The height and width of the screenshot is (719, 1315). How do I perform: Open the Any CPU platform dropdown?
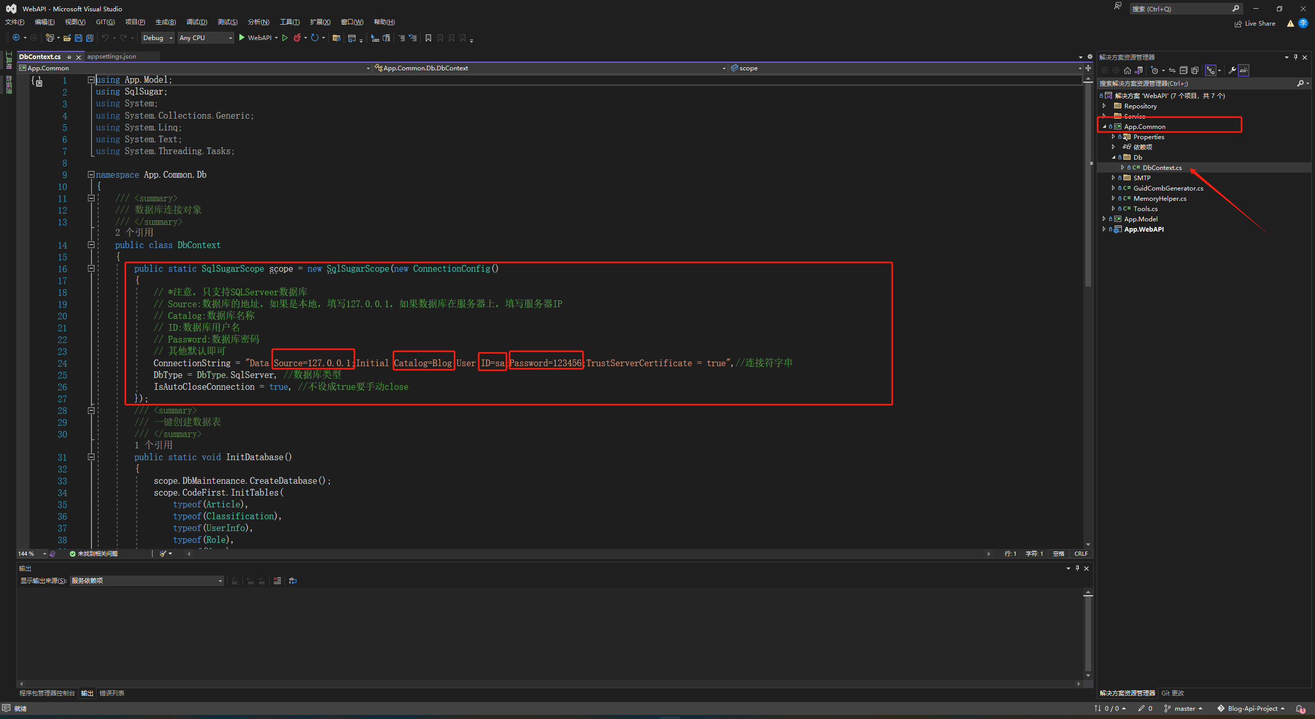tap(205, 37)
